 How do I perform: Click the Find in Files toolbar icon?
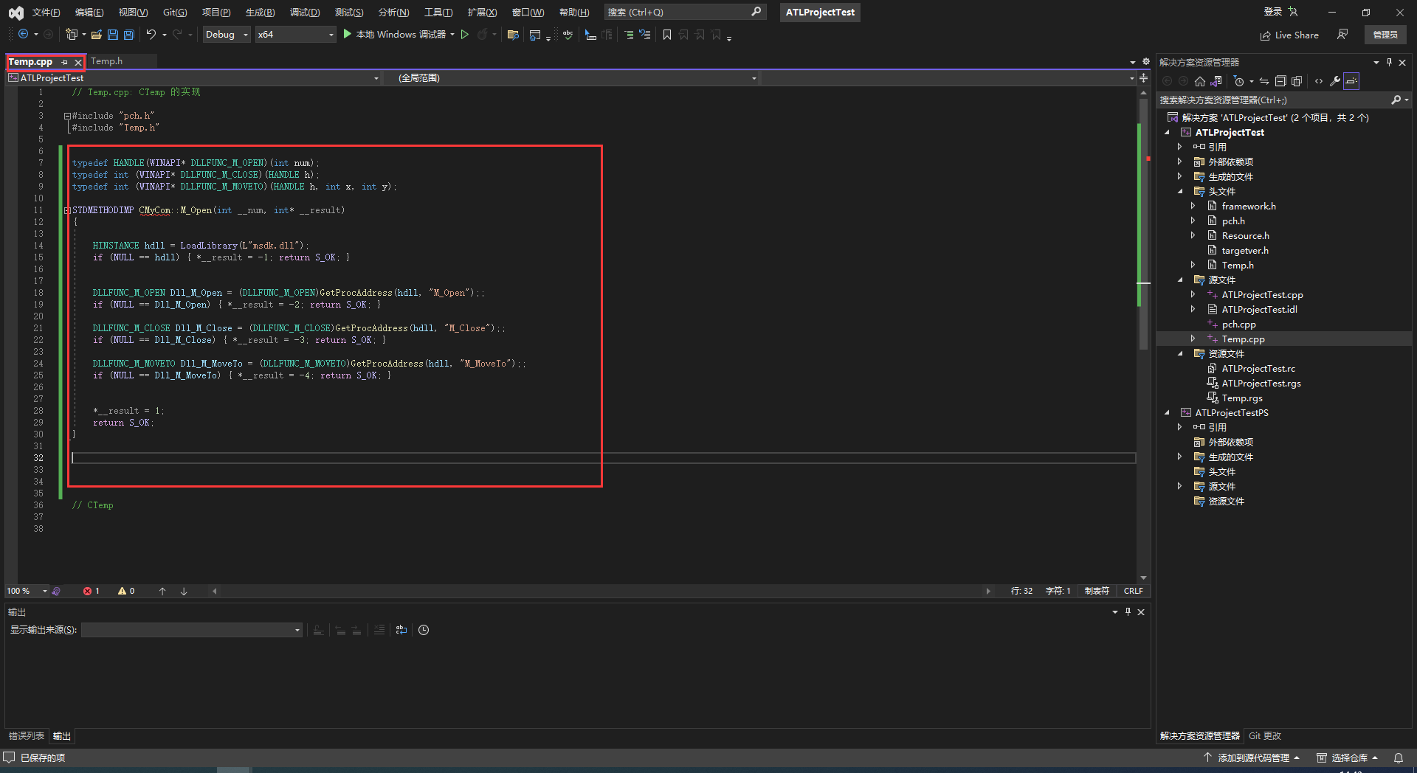coord(513,35)
